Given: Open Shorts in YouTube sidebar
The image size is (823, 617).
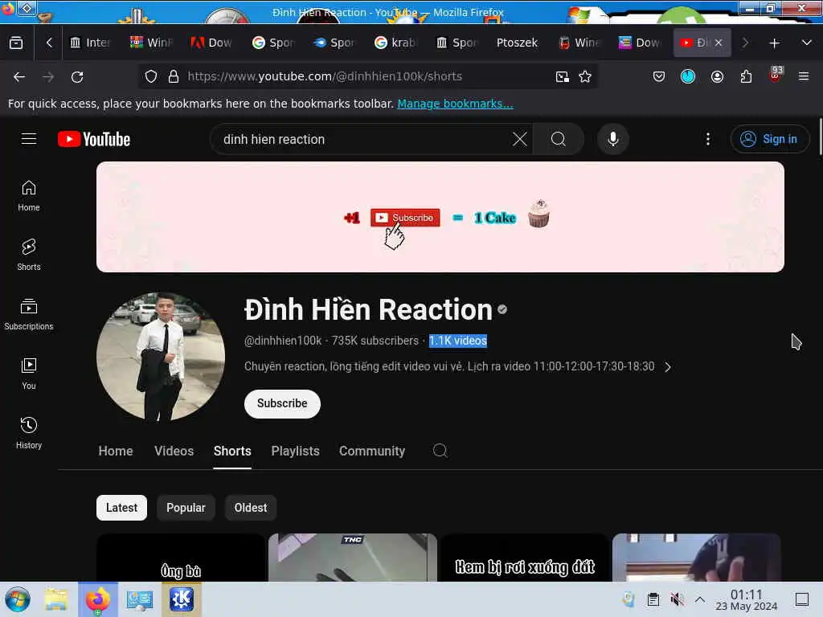Looking at the screenshot, I should point(29,255).
